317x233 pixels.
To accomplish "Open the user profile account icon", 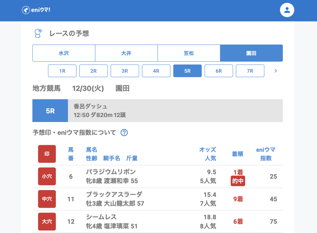I will pyautogui.click(x=287, y=10).
